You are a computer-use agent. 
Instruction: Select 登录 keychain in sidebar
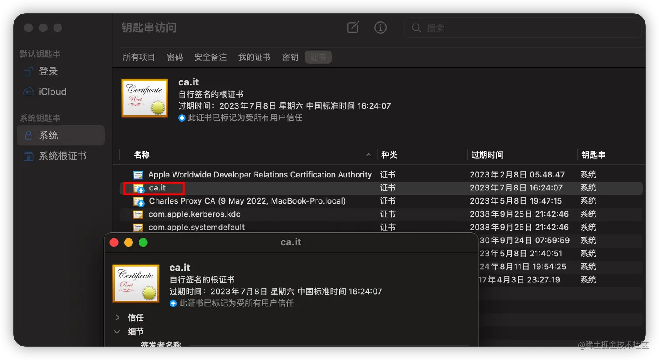click(61, 71)
